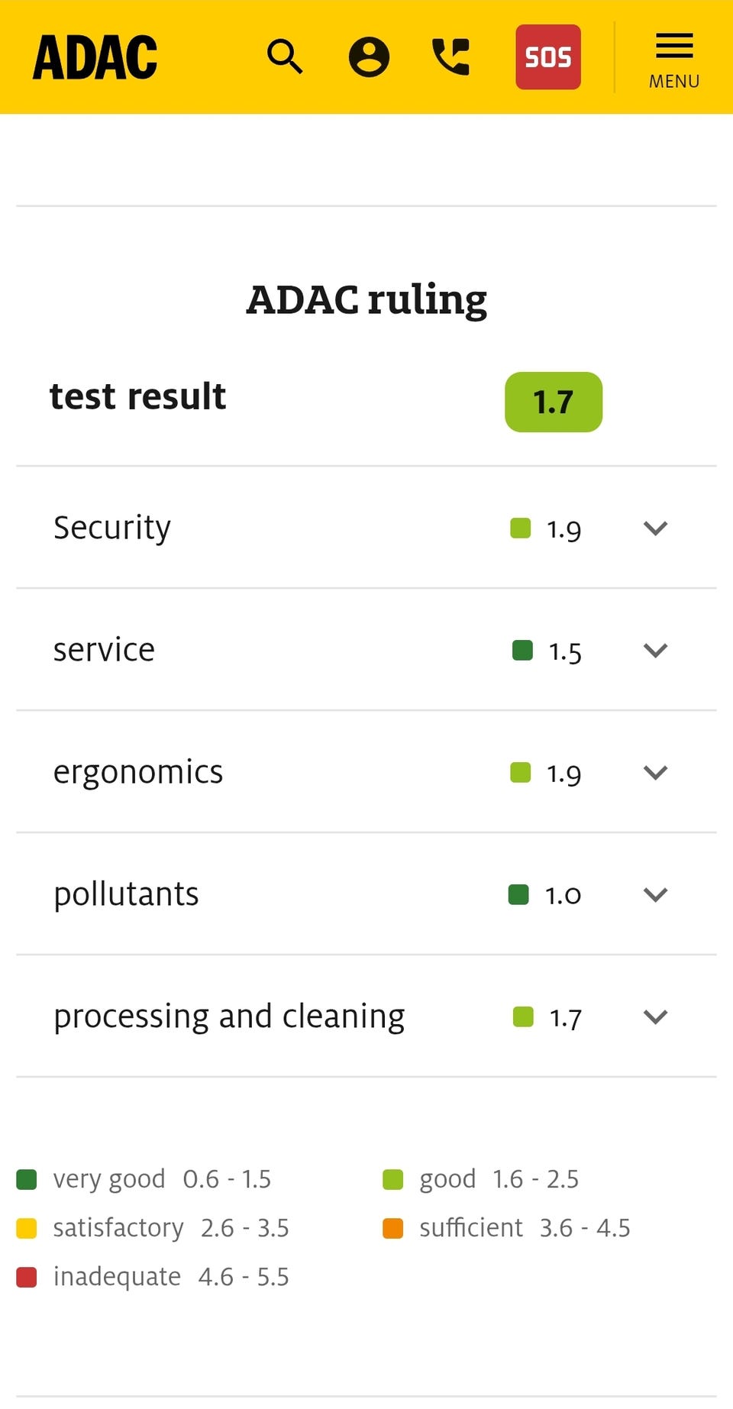The width and height of the screenshot is (733, 1409).
Task: Click the ADAC logo
Action: (95, 57)
